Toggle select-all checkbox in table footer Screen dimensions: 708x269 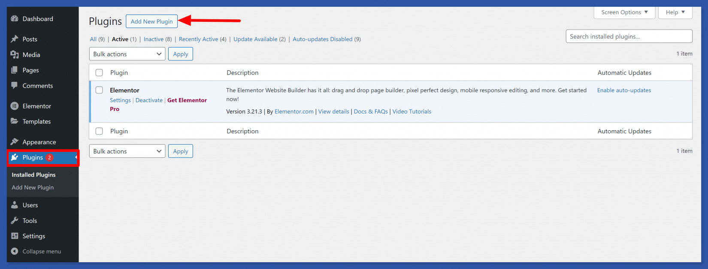pos(99,132)
